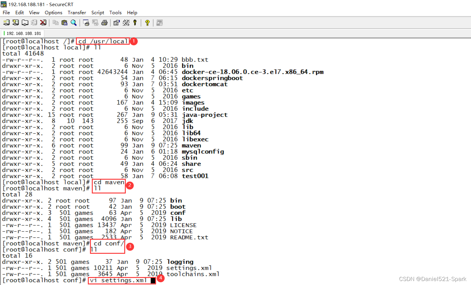This screenshot has height=285, width=471.
Task: Click the test001 directory name
Action: pos(195,176)
